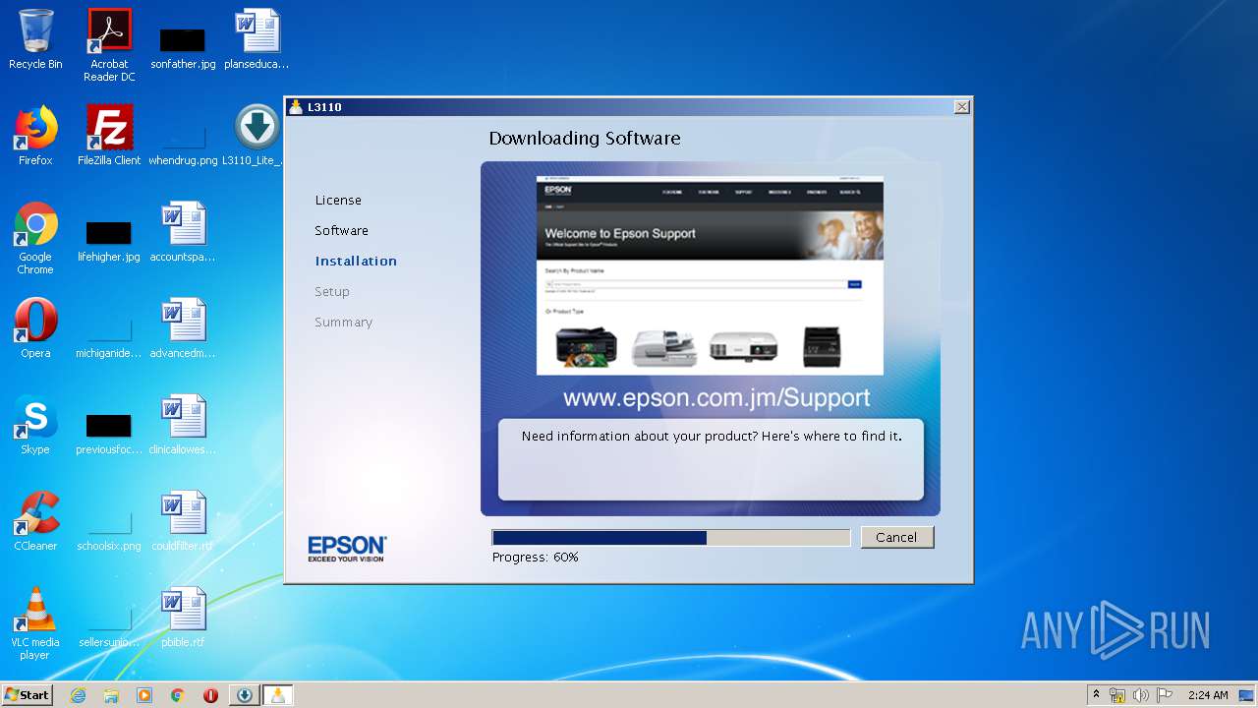
Task: Show hidden system tray icons
Action: pyautogui.click(x=1096, y=695)
